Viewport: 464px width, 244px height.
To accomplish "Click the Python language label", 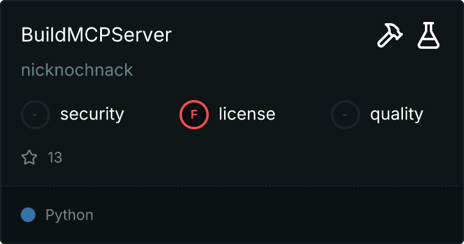I will click(x=69, y=215).
